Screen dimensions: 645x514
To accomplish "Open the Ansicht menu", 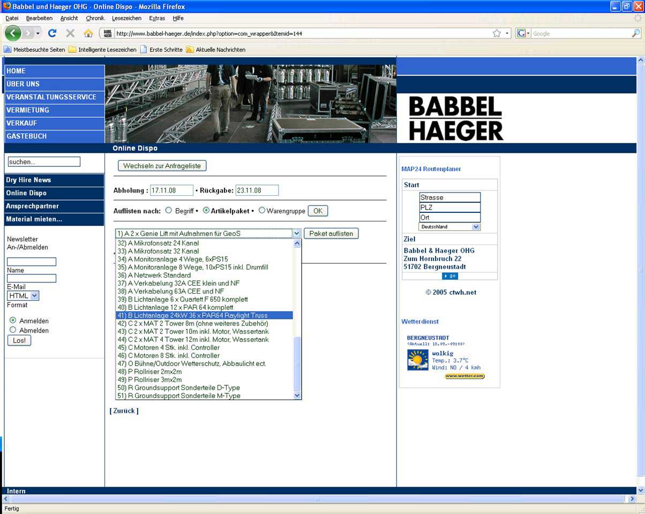I will point(69,18).
